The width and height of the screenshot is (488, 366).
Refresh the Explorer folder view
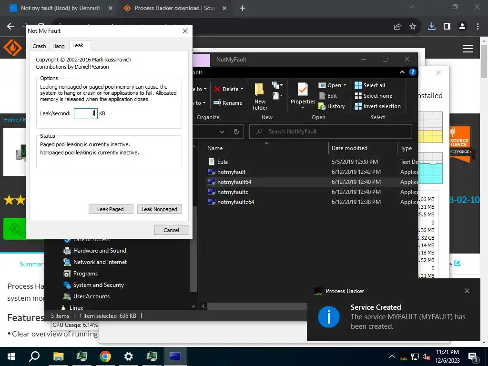[x=236, y=132]
